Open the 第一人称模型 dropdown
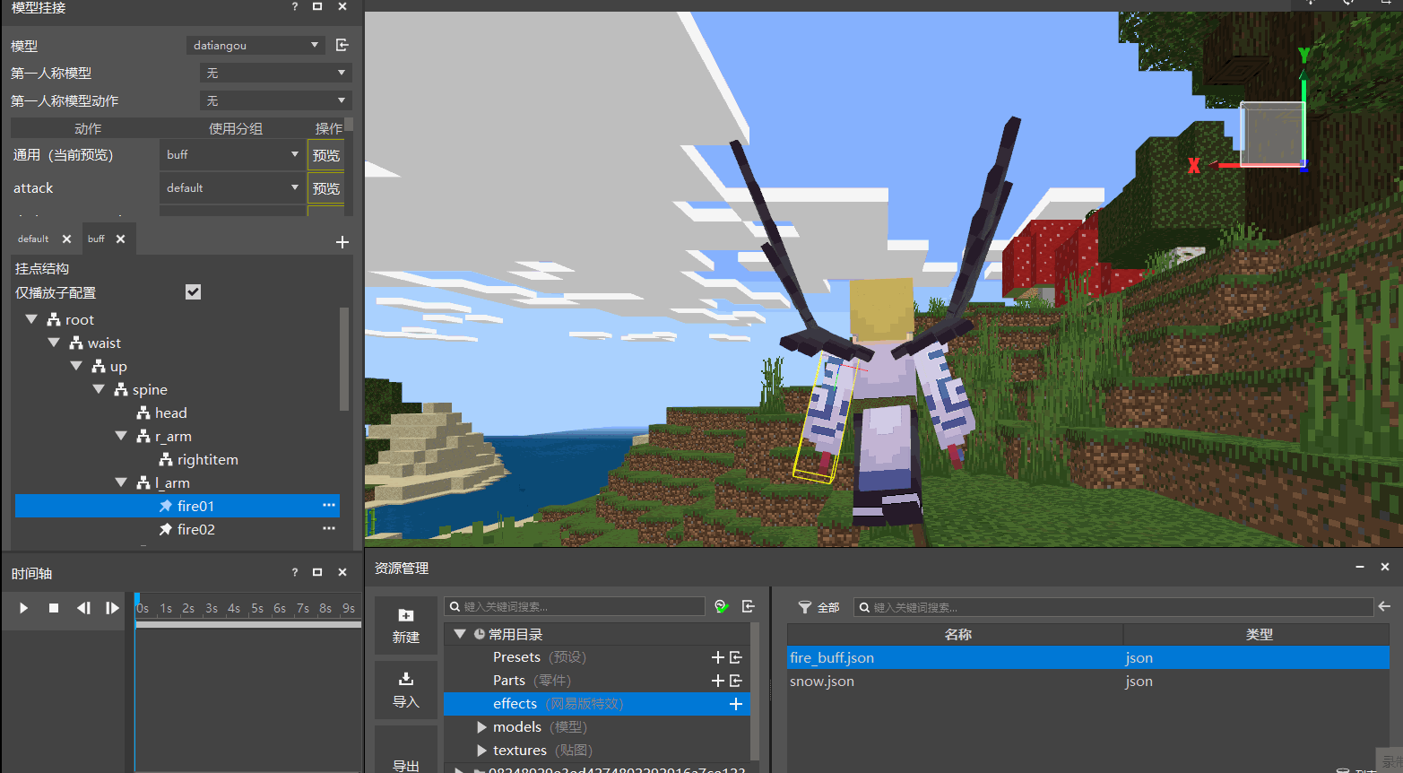The width and height of the screenshot is (1403, 773). tap(275, 73)
